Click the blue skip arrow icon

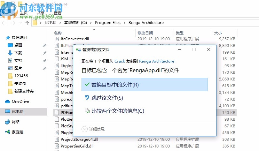click(x=87, y=97)
